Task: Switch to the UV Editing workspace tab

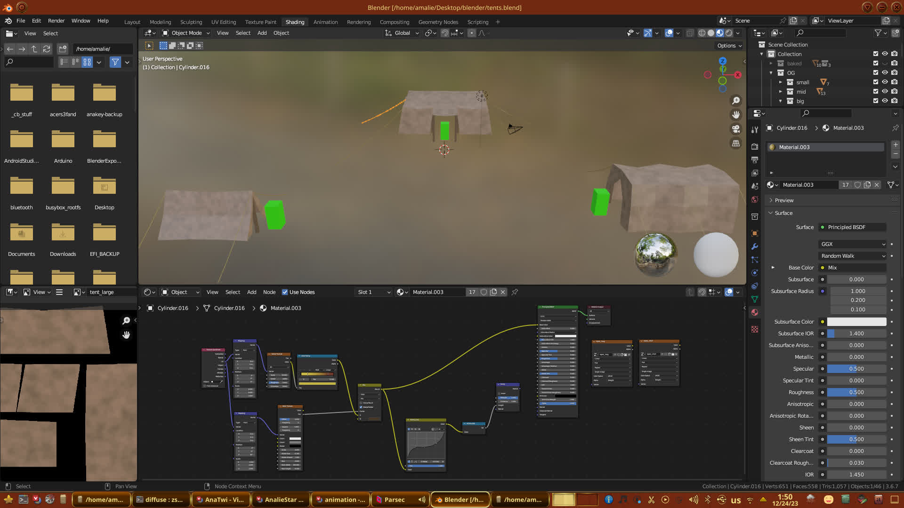Action: coord(223,22)
